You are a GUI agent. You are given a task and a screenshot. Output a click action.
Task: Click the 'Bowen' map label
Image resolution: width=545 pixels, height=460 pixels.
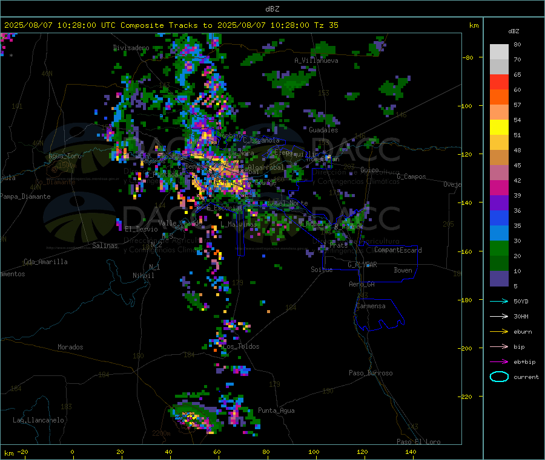pos(403,270)
